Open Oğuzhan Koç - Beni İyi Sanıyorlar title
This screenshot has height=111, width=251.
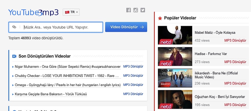[x=220, y=97]
